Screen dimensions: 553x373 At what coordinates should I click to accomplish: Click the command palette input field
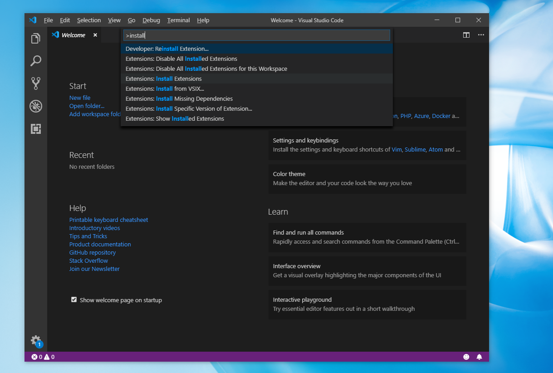pos(257,35)
